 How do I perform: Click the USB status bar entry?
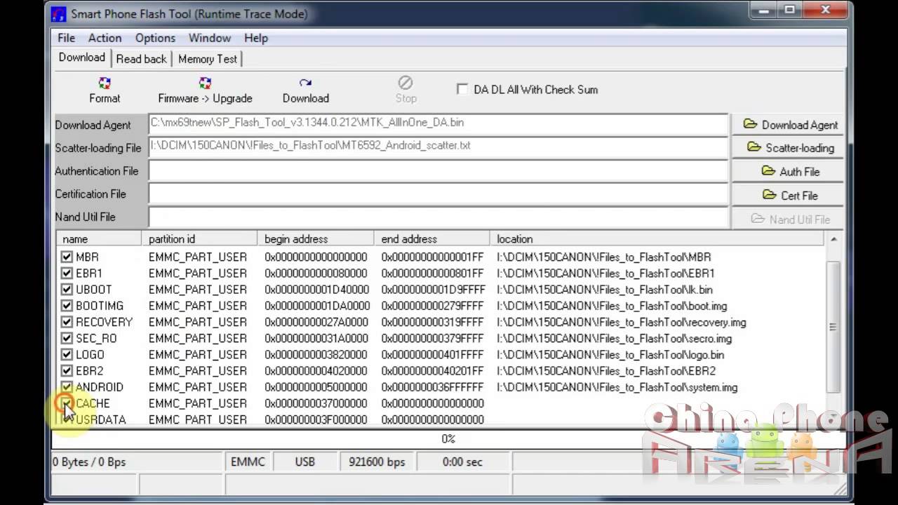point(305,462)
